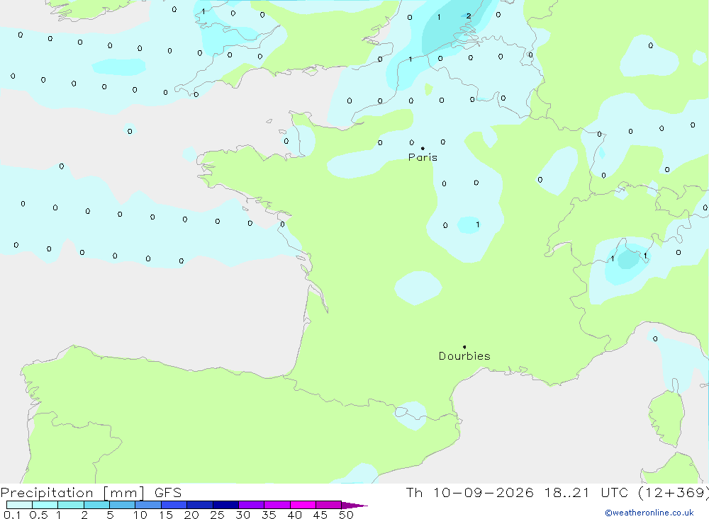The height and width of the screenshot is (519, 709).
Task: Click the (12+369) forecast offset label
Action: pyautogui.click(x=673, y=493)
